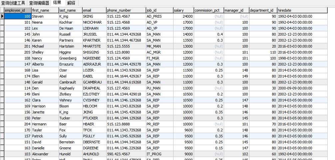Viewport: 335px width, 160px height.
Task: Click email cell NKOCHHAR
Action: pyautogui.click(x=94, y=22)
